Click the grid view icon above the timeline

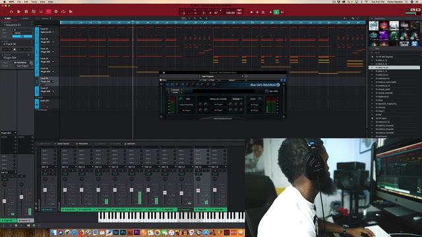(183, 18)
